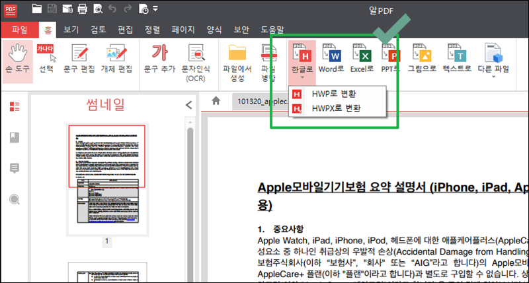
Task: Switch to the 정렬 ribbon tab
Action: 152,30
